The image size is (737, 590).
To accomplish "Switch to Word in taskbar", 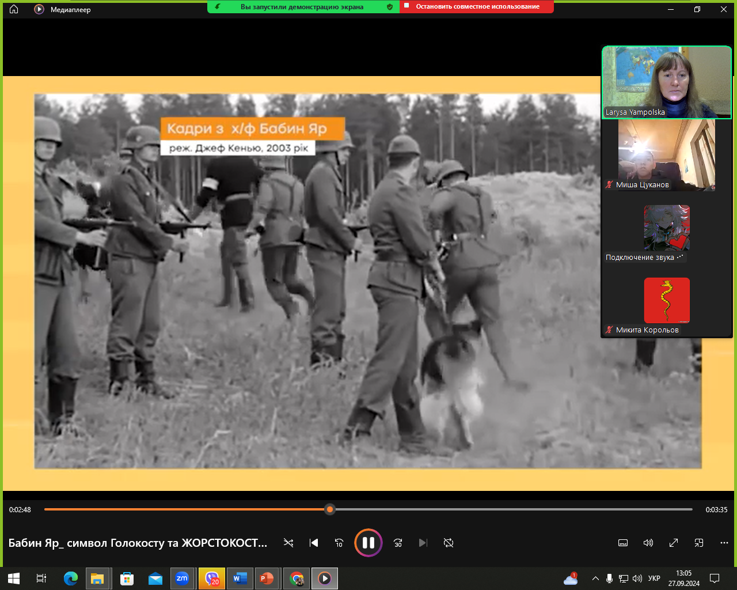I will click(240, 578).
